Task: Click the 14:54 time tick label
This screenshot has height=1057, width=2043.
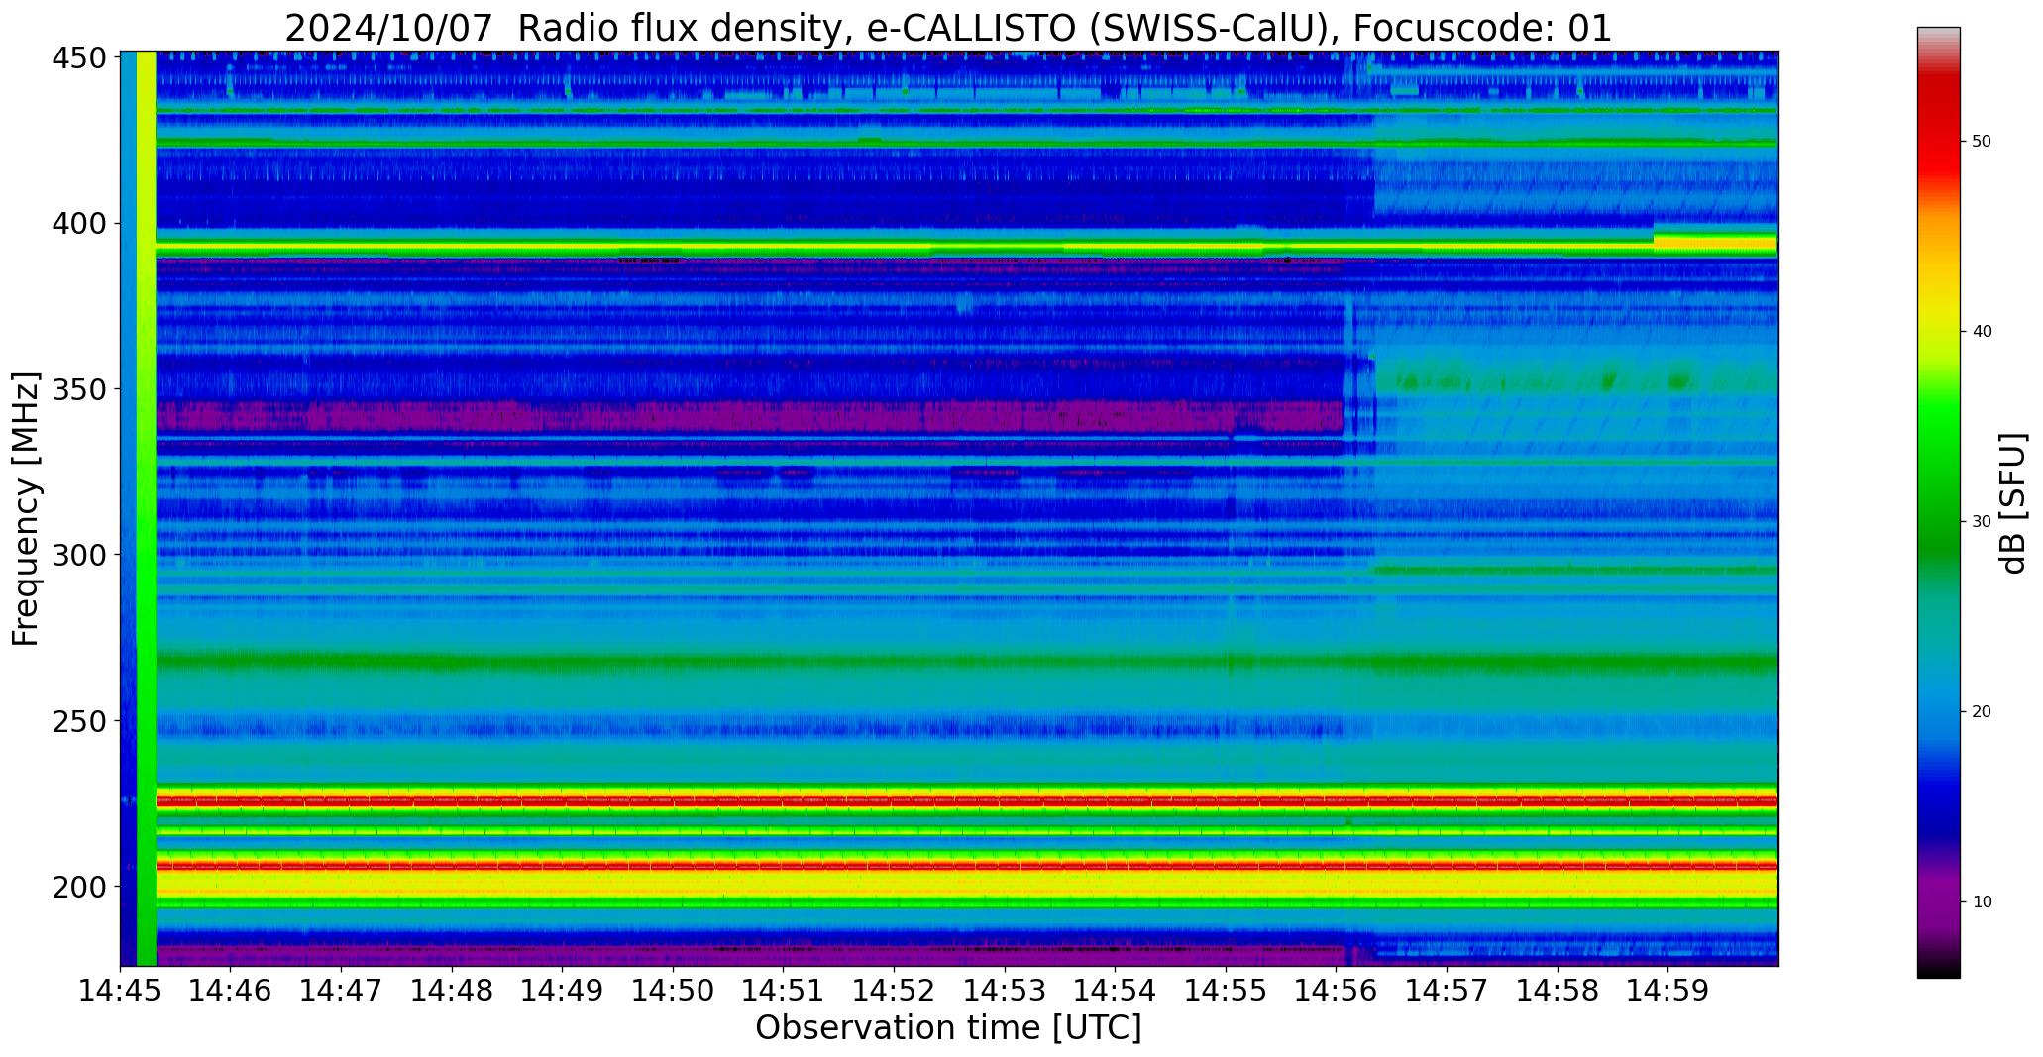Action: point(1115,989)
